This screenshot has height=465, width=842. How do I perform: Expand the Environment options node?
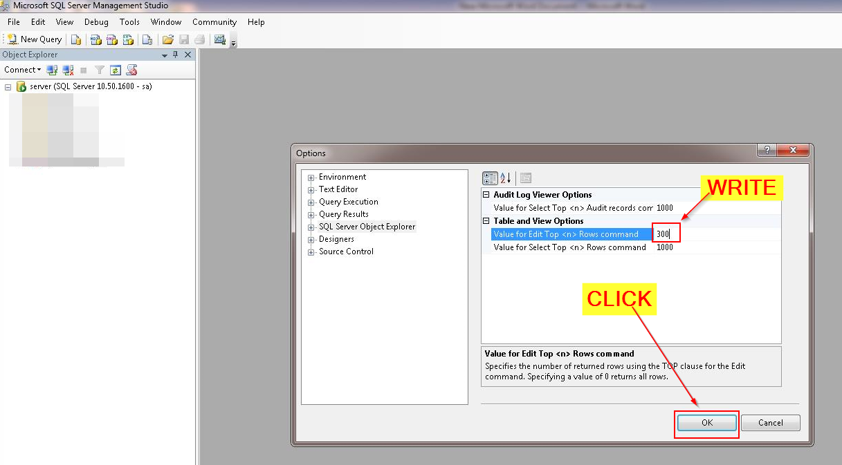click(311, 178)
